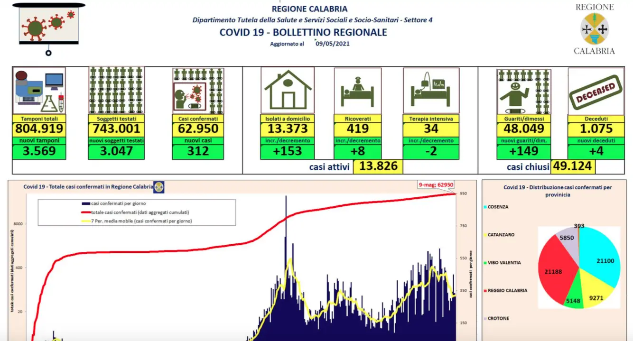Click the Soggetti testati label
633x341 pixels.
click(116, 118)
